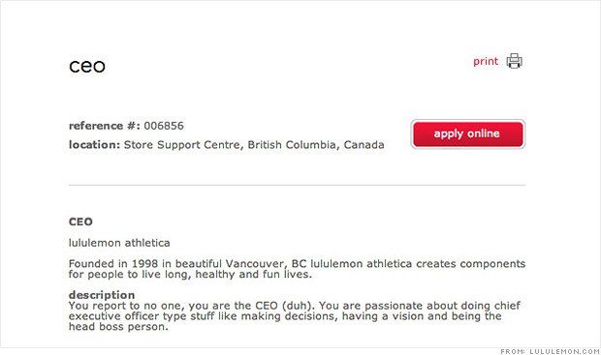Click the bold description heading

102,295
